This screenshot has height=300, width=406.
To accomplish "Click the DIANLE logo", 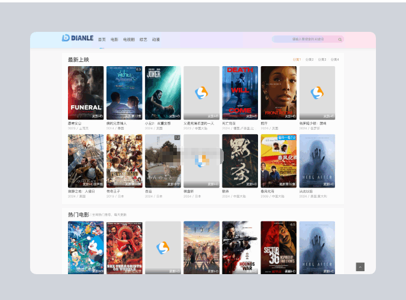I will (x=78, y=38).
